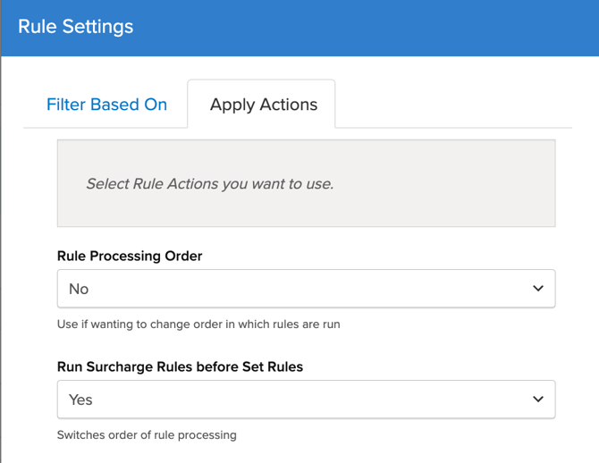
Task: Click the middle of the Run Surcharge Rules select box
Action: tap(306, 400)
